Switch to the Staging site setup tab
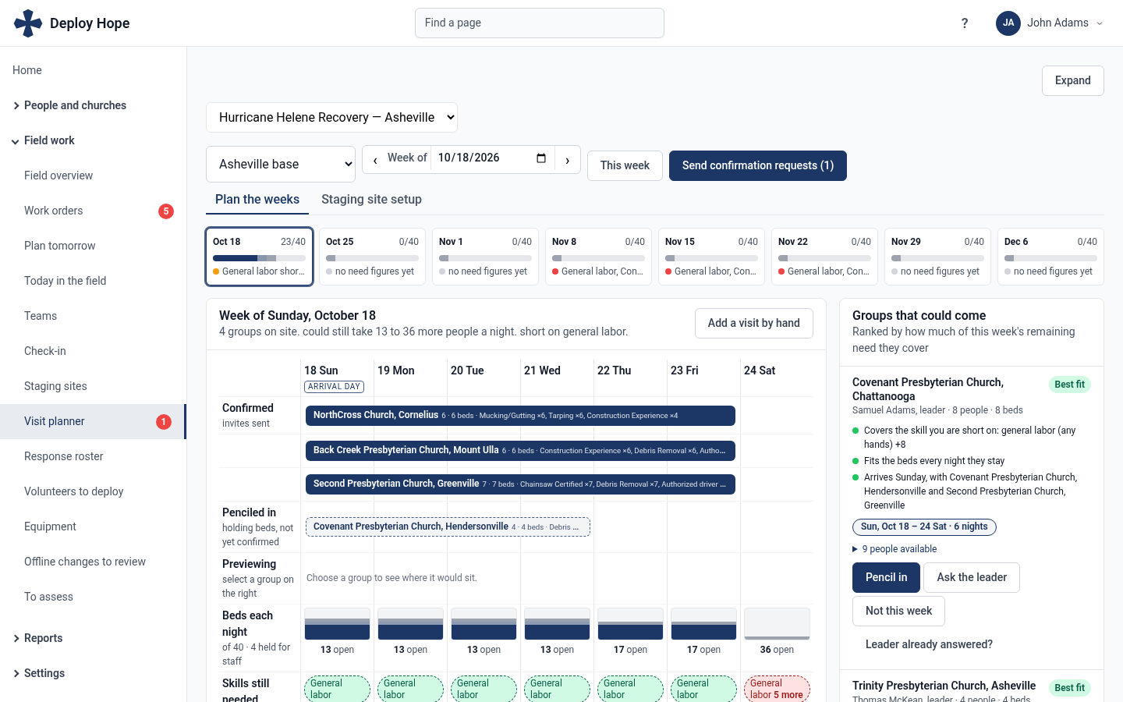The height and width of the screenshot is (702, 1123). pyautogui.click(x=371, y=200)
